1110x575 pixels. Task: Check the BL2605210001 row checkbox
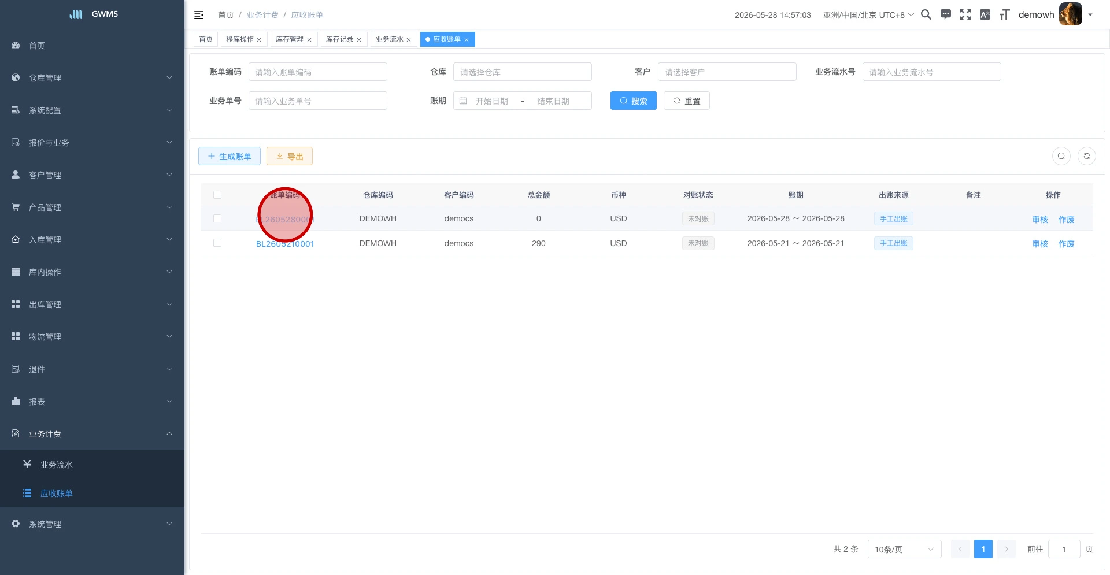click(x=217, y=243)
